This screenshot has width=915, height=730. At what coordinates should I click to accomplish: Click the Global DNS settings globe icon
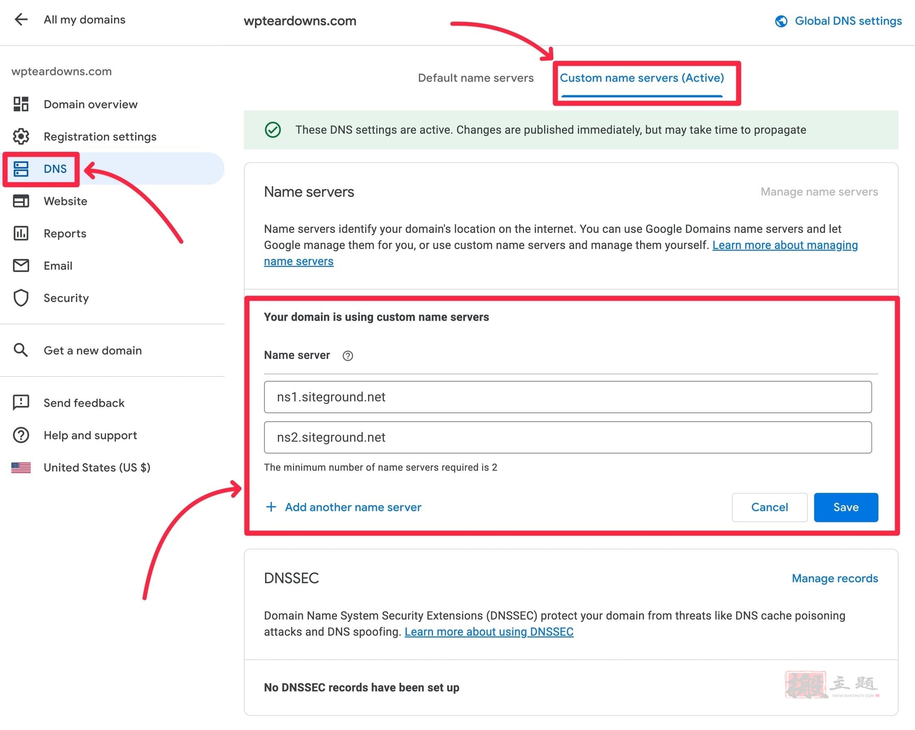(781, 21)
